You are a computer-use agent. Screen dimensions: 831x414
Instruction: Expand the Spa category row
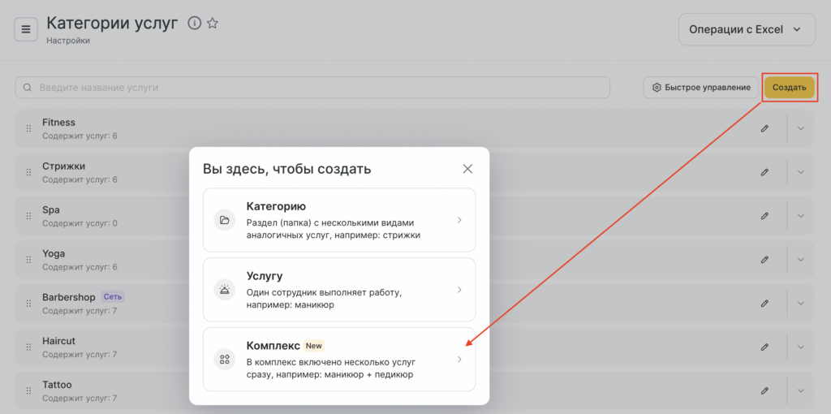point(800,216)
